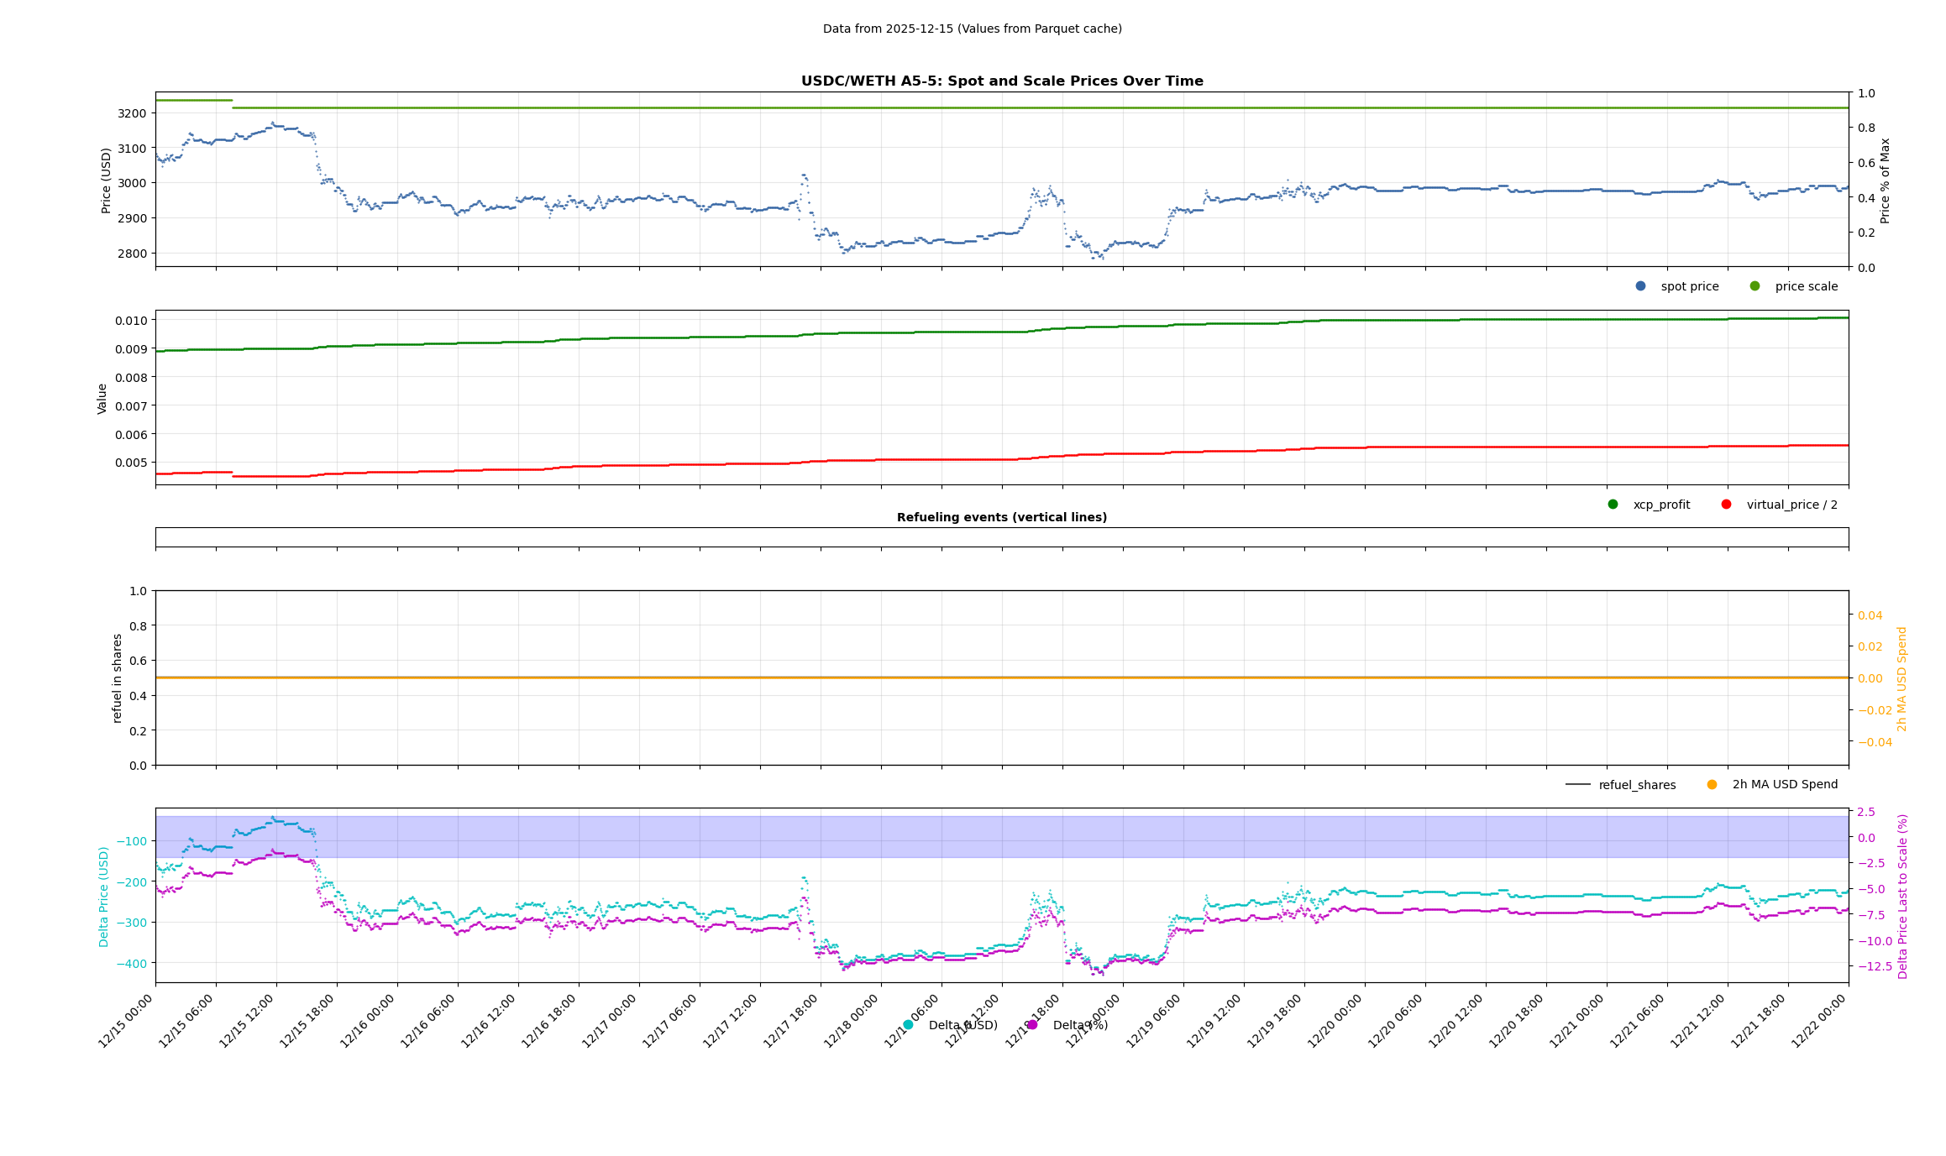
Task: Click the empty refueling events strip
Action: pos(1001,537)
